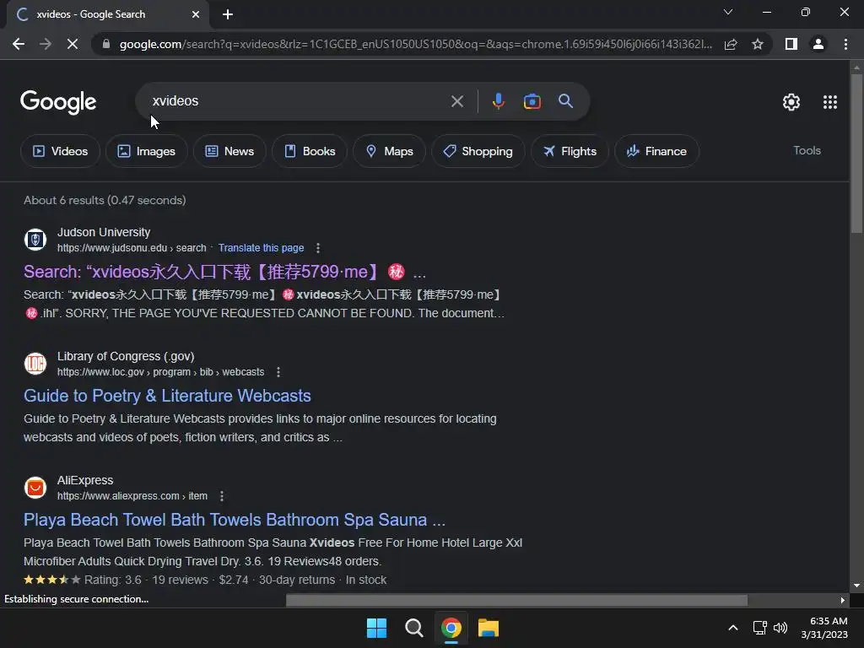Viewport: 864px width, 648px height.
Task: Open volume control tray icon
Action: coord(780,628)
